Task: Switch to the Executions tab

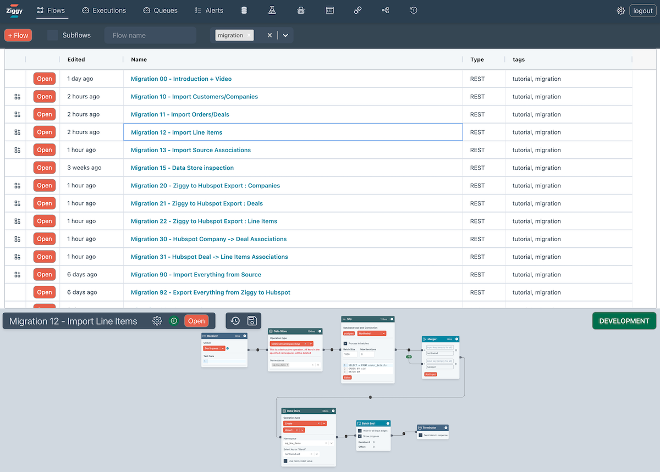Action: pyautogui.click(x=104, y=10)
